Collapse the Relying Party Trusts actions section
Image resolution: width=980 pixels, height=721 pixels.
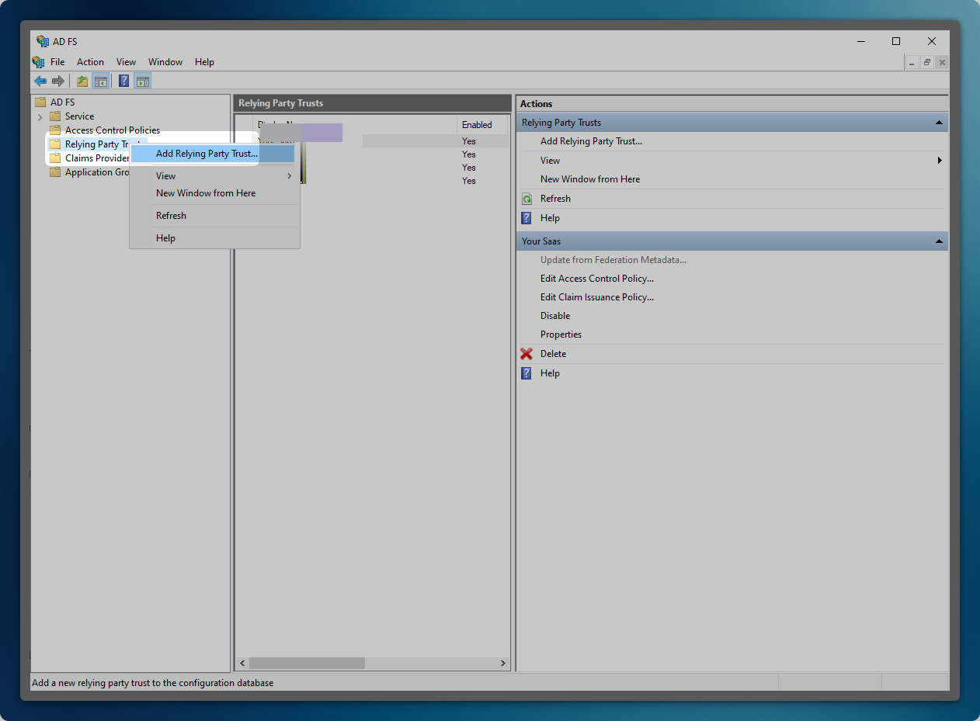pos(939,123)
